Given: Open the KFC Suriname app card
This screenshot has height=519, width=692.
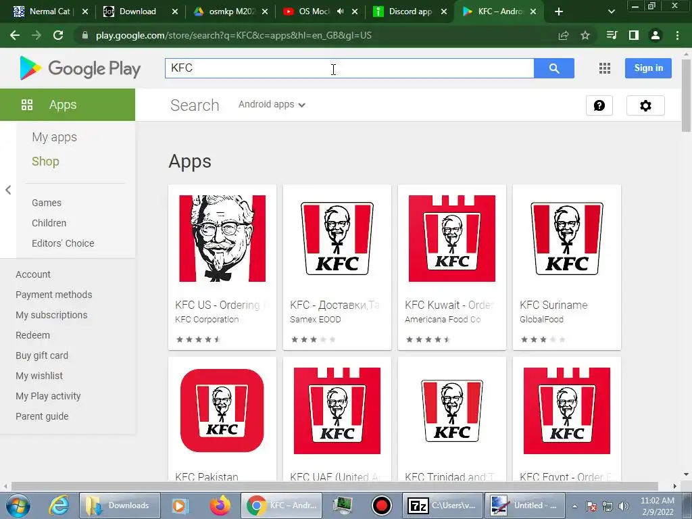Looking at the screenshot, I should click(x=567, y=267).
